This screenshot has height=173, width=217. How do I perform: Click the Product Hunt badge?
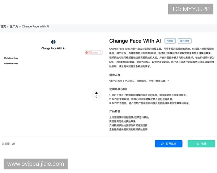94,53
